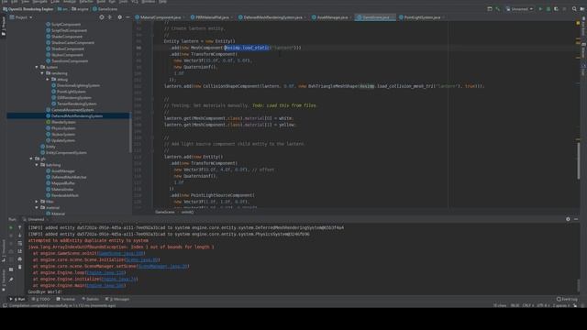Viewport: 587px width, 330px height.
Task: Click the expand all icon in Project panel
Action: [110, 17]
